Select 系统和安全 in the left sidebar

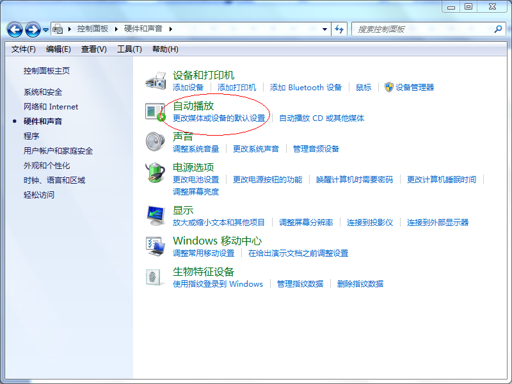tap(43, 92)
